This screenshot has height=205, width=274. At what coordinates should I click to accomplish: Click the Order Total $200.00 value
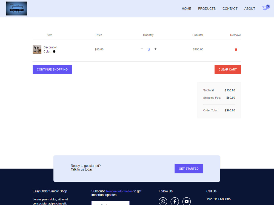tap(230, 110)
